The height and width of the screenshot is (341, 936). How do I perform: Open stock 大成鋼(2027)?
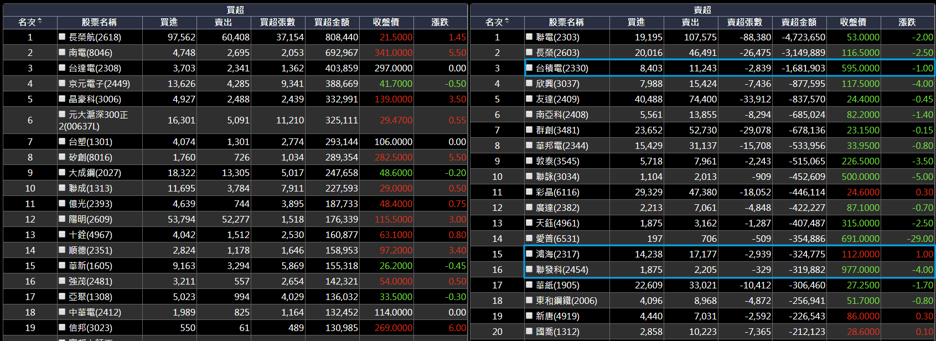pos(95,173)
